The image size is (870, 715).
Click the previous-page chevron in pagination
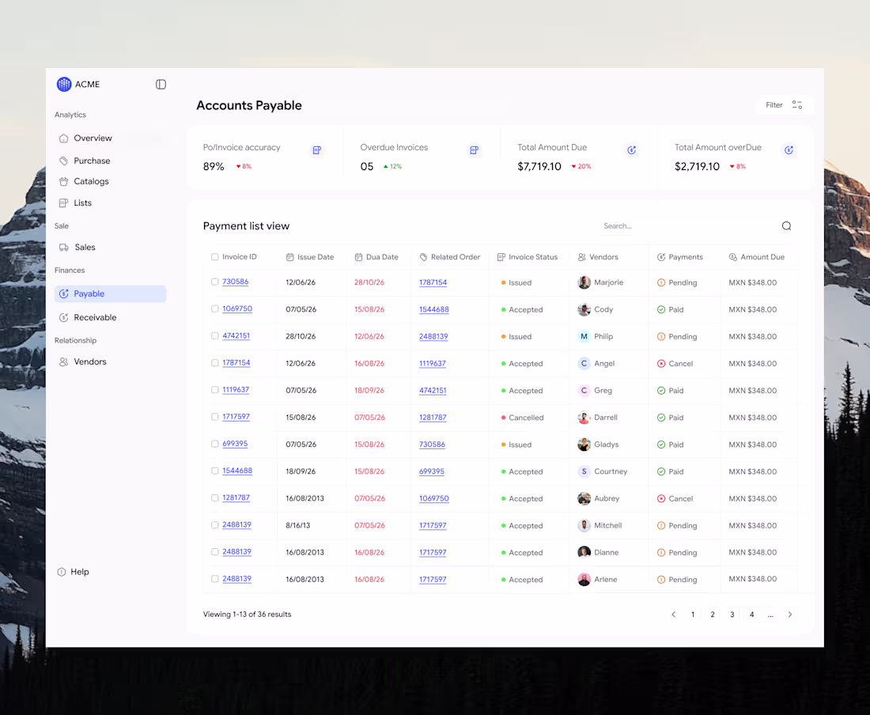click(x=673, y=614)
